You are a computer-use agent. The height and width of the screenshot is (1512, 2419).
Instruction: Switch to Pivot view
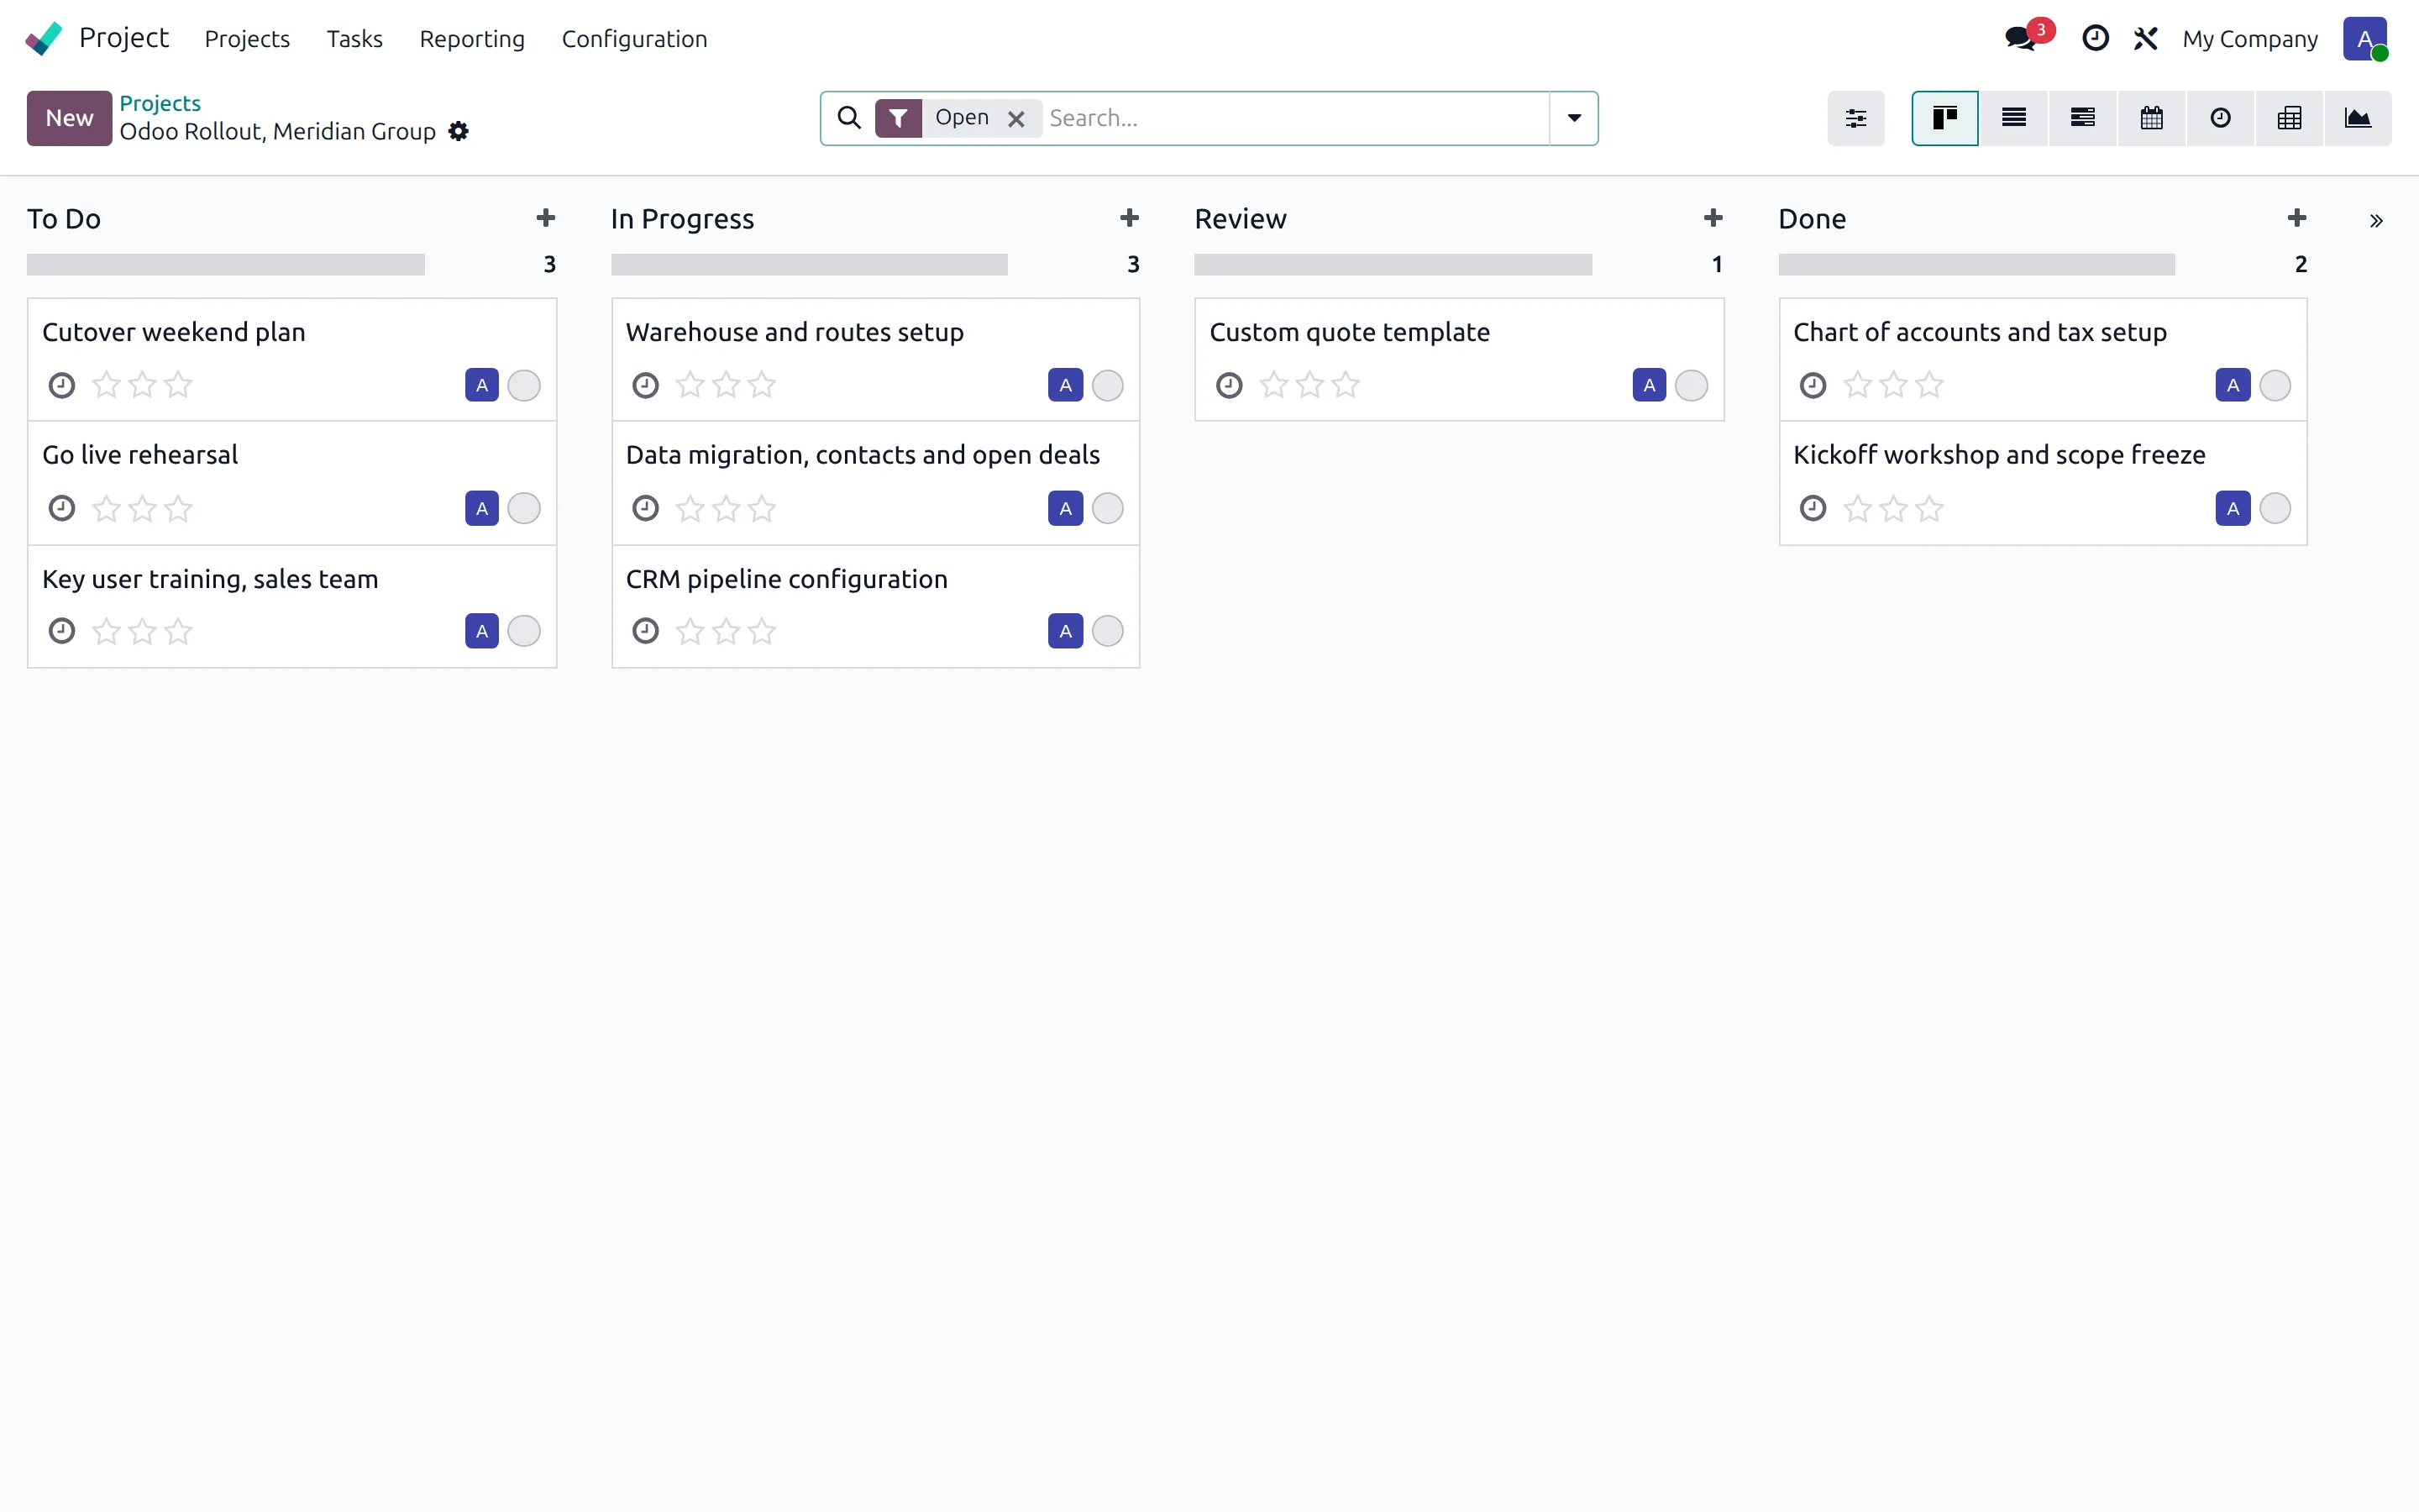tap(2290, 118)
